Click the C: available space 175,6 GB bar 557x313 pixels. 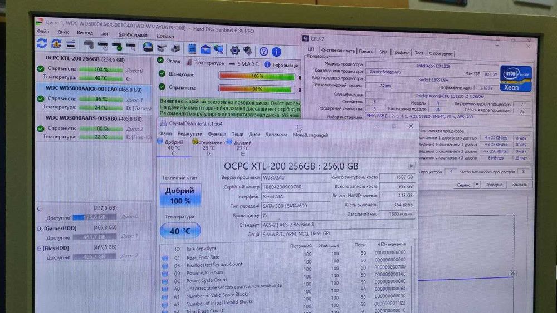95,217
